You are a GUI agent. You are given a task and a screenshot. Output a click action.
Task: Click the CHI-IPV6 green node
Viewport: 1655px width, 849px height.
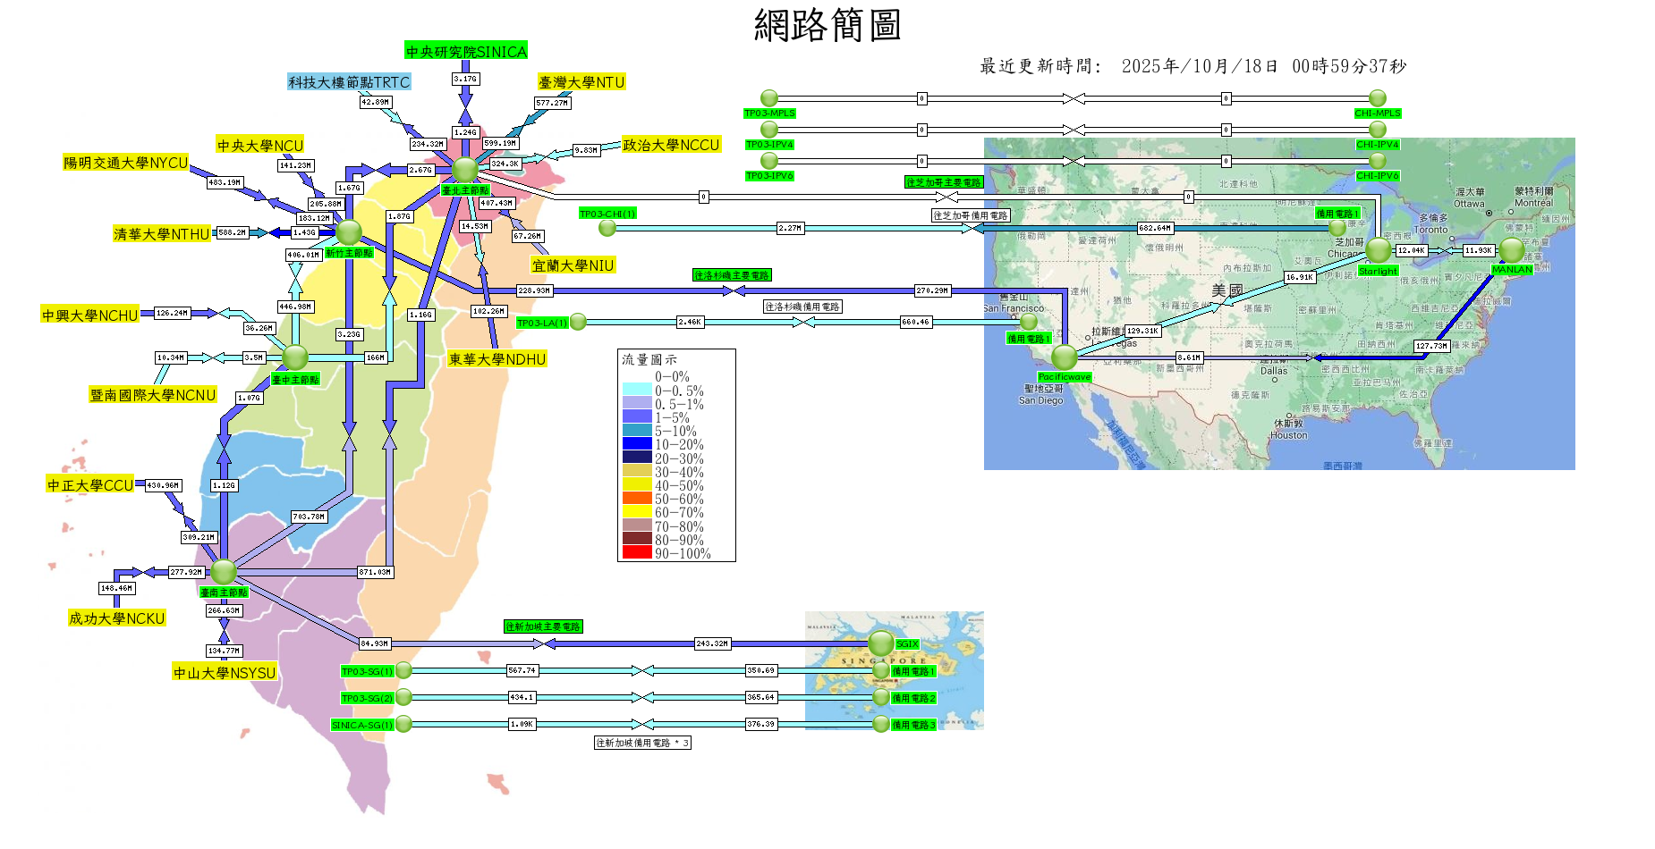1378,161
